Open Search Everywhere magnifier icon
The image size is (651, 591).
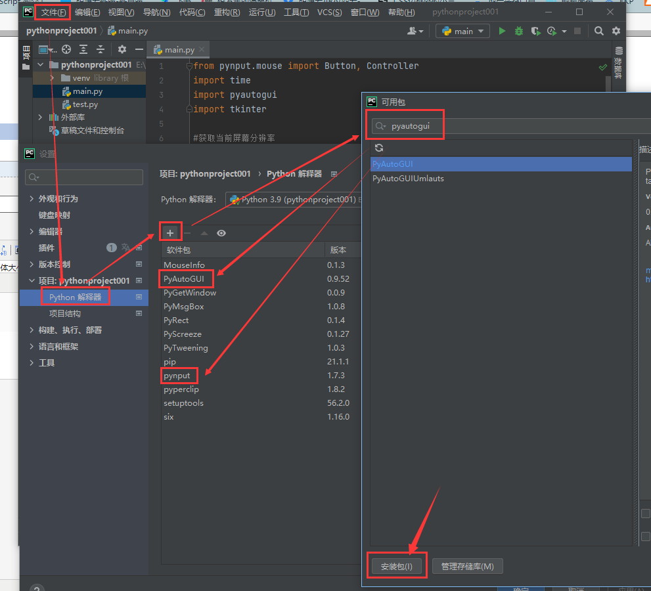598,31
